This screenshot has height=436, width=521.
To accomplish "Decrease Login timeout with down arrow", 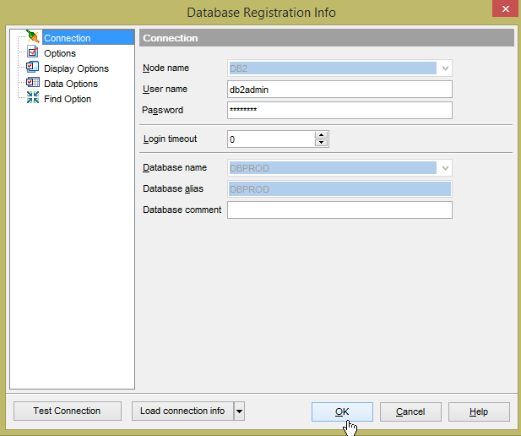I will coord(321,143).
